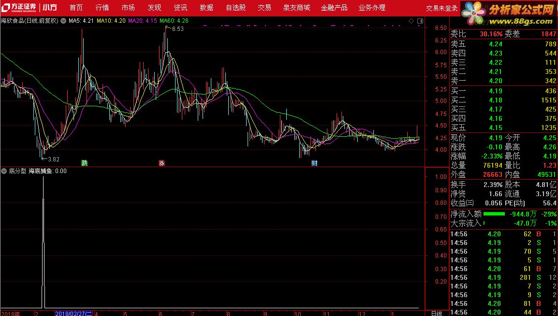Viewport: 558px width, 316px height.
Task: Open the 行情 menu
Action: (x=102, y=7)
